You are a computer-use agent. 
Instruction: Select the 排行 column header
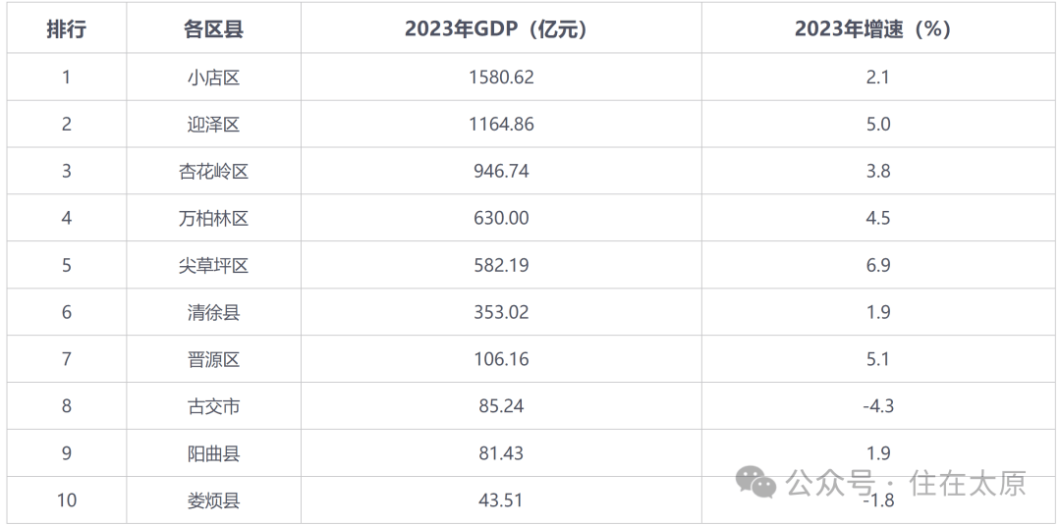coord(67,29)
